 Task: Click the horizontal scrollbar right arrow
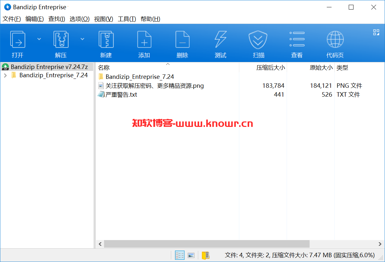pyautogui.click(x=380, y=244)
